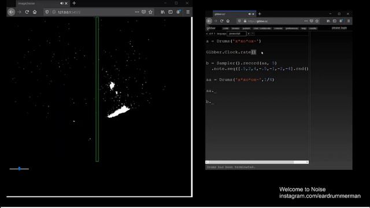Image resolution: width=370 pixels, height=208 pixels.
Task: Mute the left browser tab audio
Action: pos(62,3)
